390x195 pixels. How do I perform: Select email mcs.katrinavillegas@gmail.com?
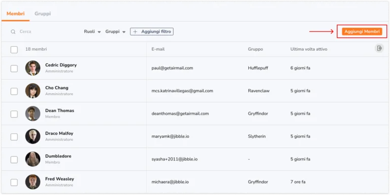[x=182, y=91]
